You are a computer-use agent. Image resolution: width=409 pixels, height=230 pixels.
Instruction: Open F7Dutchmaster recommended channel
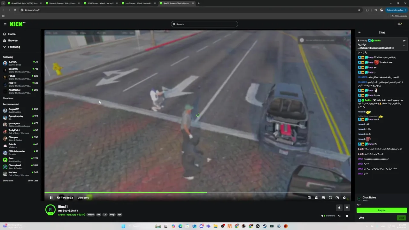tap(20, 152)
